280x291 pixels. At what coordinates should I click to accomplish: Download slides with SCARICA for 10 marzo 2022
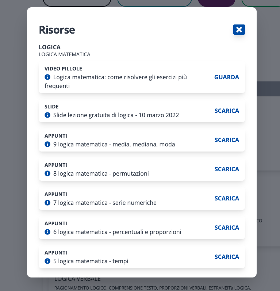pos(227,111)
